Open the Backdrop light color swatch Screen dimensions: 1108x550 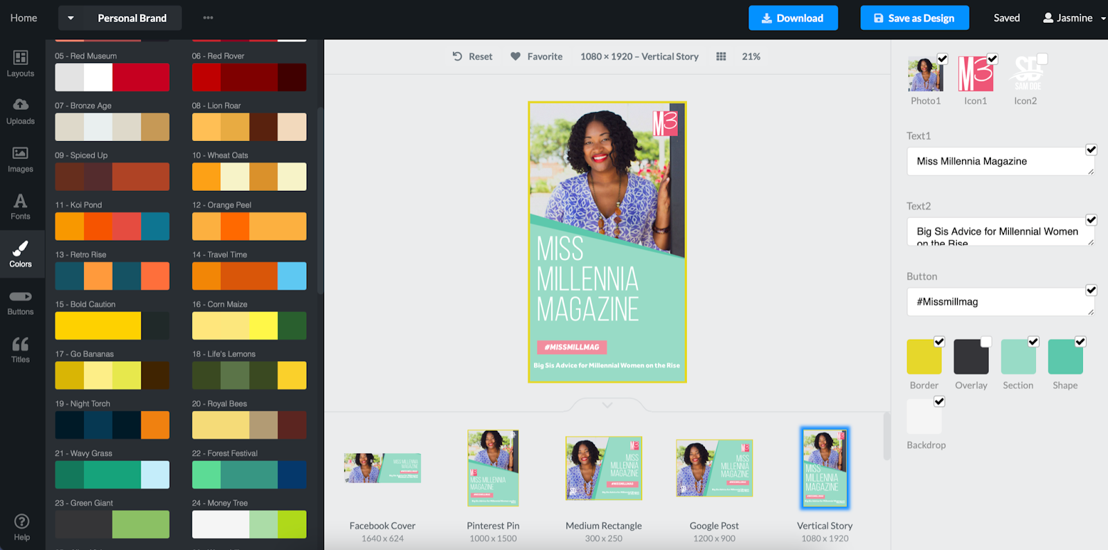coord(924,416)
